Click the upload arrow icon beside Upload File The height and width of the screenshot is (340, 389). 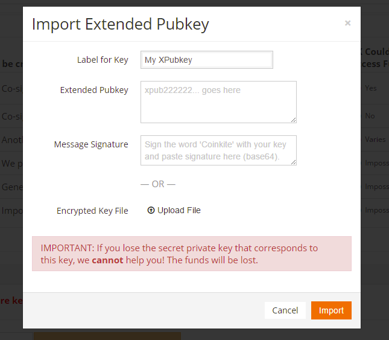pos(151,210)
